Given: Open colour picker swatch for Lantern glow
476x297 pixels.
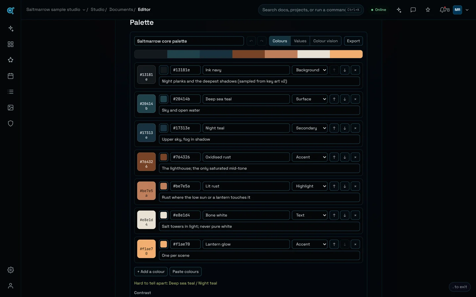Looking at the screenshot, I should point(164,244).
